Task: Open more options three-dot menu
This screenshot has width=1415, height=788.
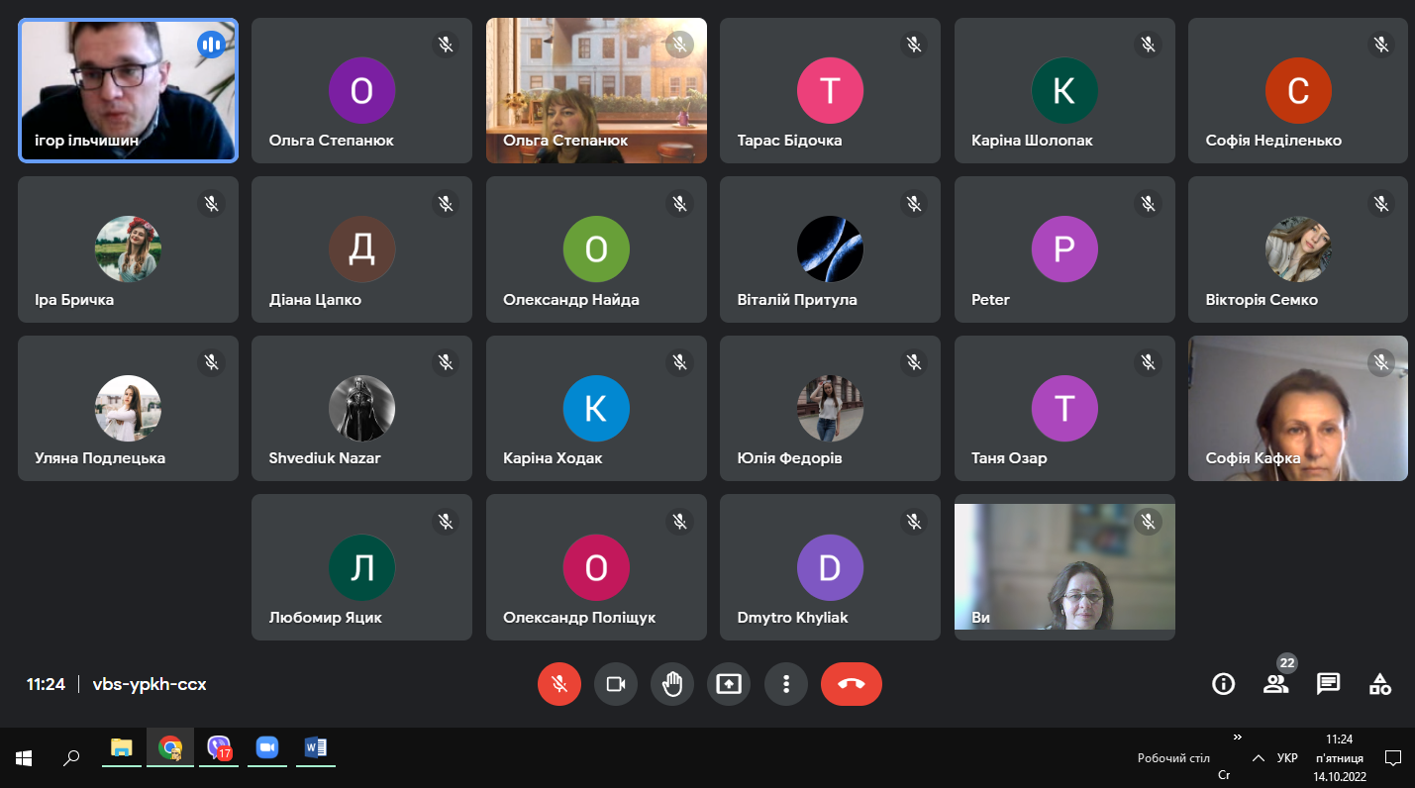Action: (x=785, y=684)
